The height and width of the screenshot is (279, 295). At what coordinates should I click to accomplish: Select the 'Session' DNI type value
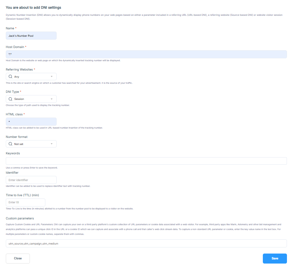(x=19, y=99)
